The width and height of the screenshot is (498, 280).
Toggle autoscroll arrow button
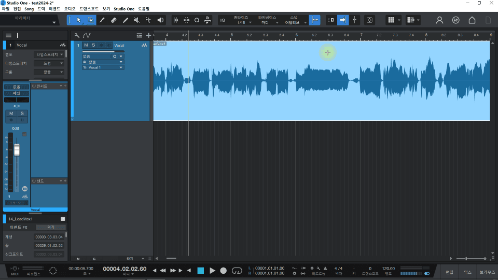pyautogui.click(x=343, y=20)
